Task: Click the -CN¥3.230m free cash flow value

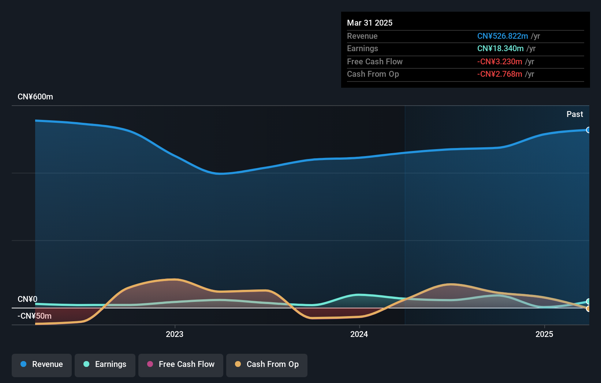Action: point(500,61)
